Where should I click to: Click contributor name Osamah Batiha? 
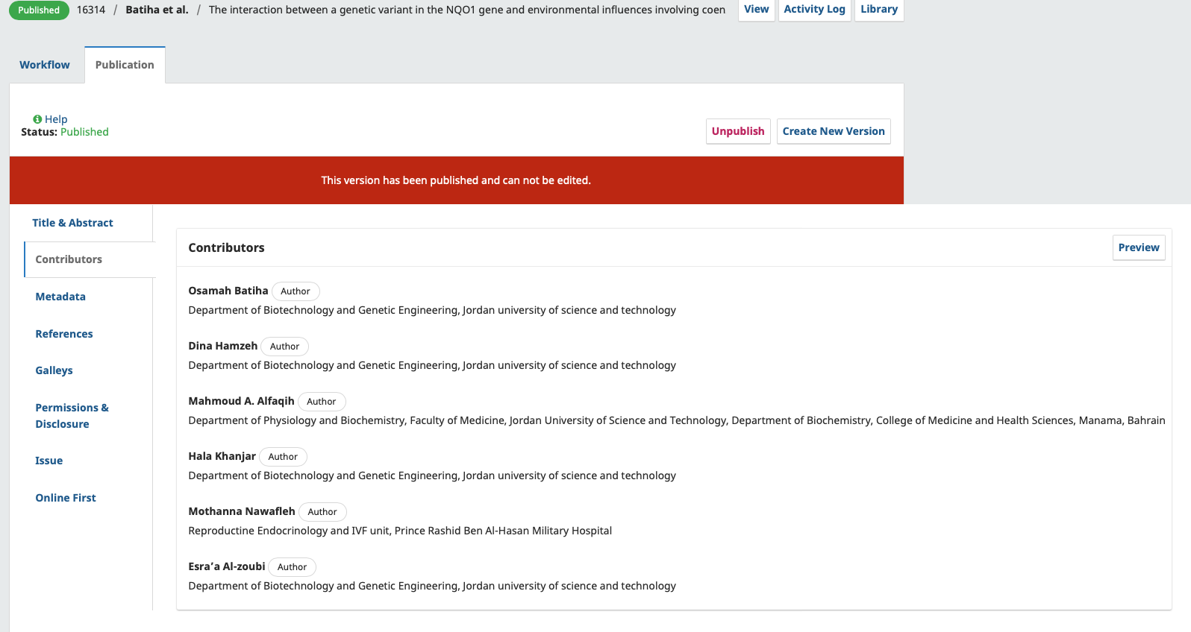[228, 291]
